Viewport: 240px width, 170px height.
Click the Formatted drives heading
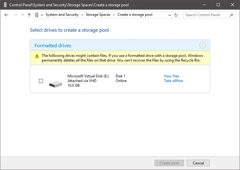click(x=53, y=46)
